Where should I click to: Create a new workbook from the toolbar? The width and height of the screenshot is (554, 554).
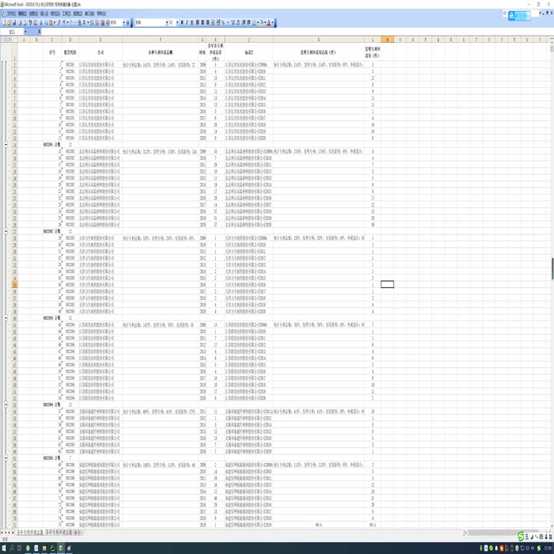(x=4, y=23)
